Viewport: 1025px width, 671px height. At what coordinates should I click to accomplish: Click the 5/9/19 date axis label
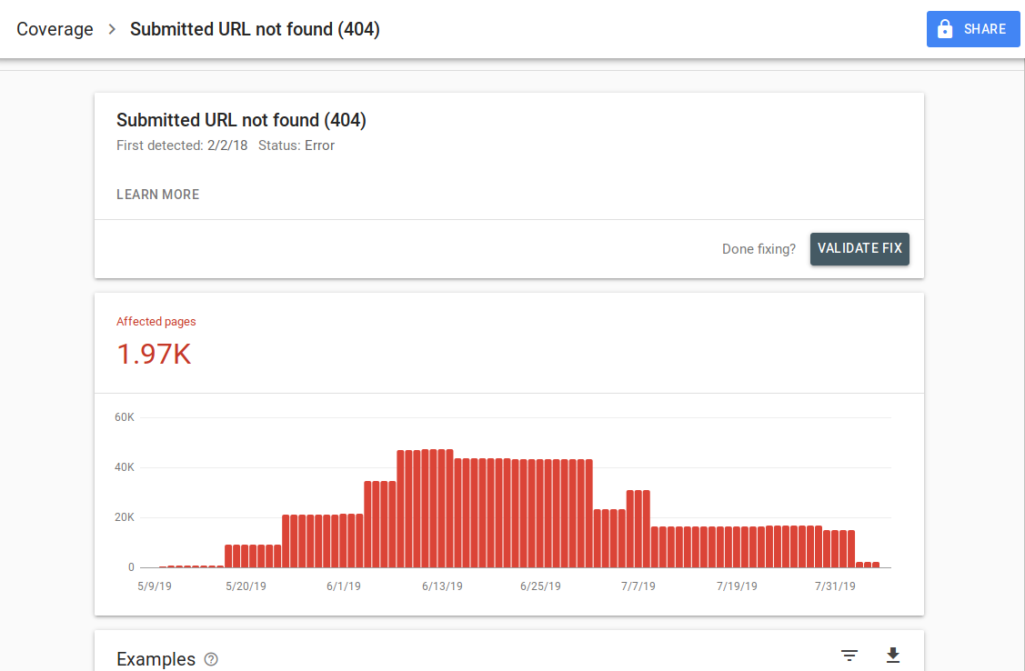155,586
